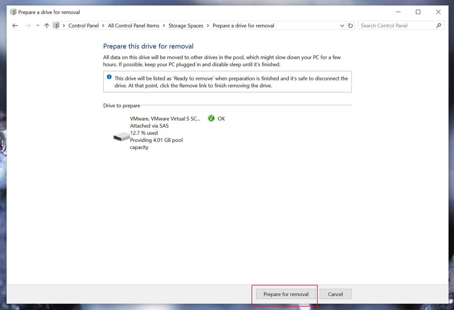
Task: Open the recent pages dropdown arrow
Action: coord(37,26)
